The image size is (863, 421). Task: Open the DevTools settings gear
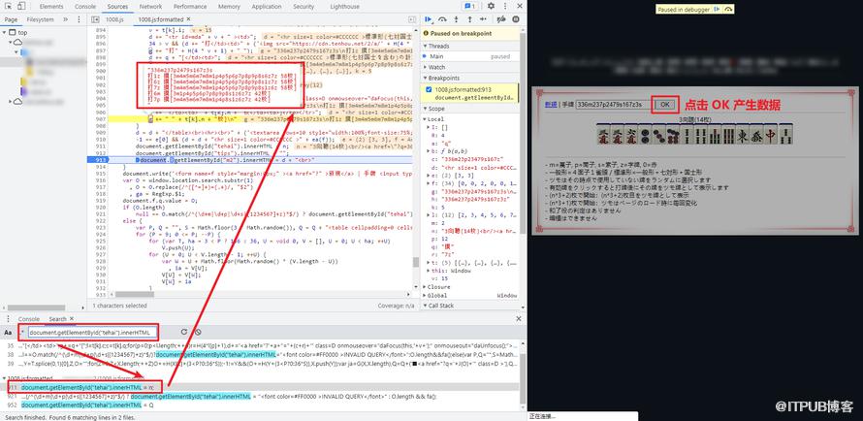click(491, 6)
